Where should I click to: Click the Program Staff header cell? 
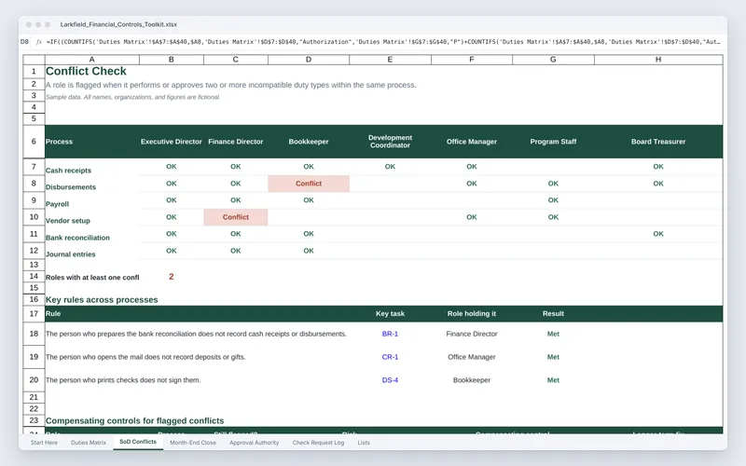coord(553,142)
